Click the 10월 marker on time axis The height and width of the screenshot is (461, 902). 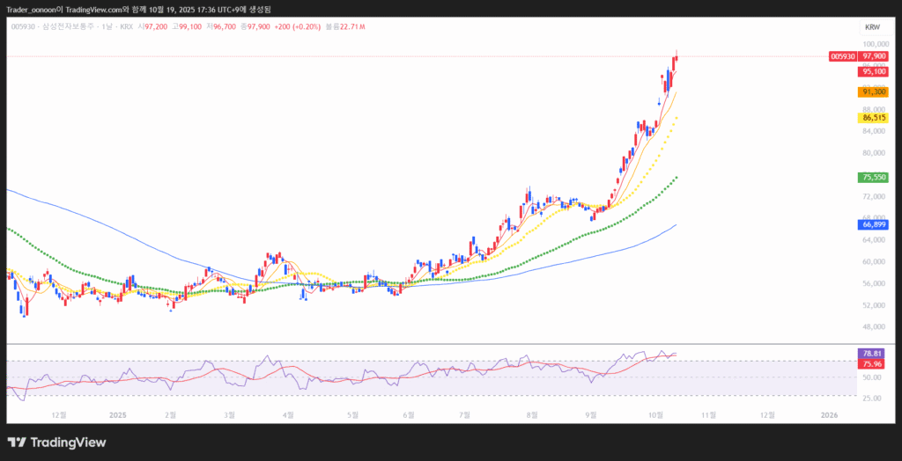pos(654,413)
